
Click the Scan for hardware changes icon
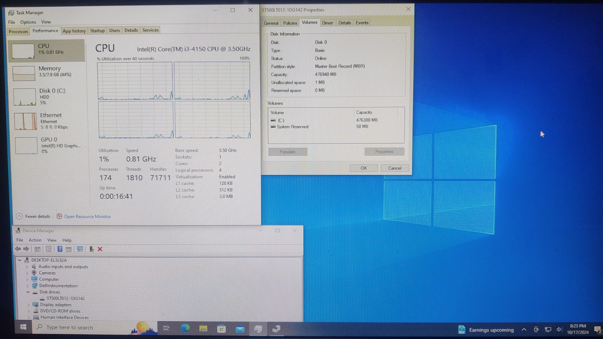pyautogui.click(x=80, y=249)
